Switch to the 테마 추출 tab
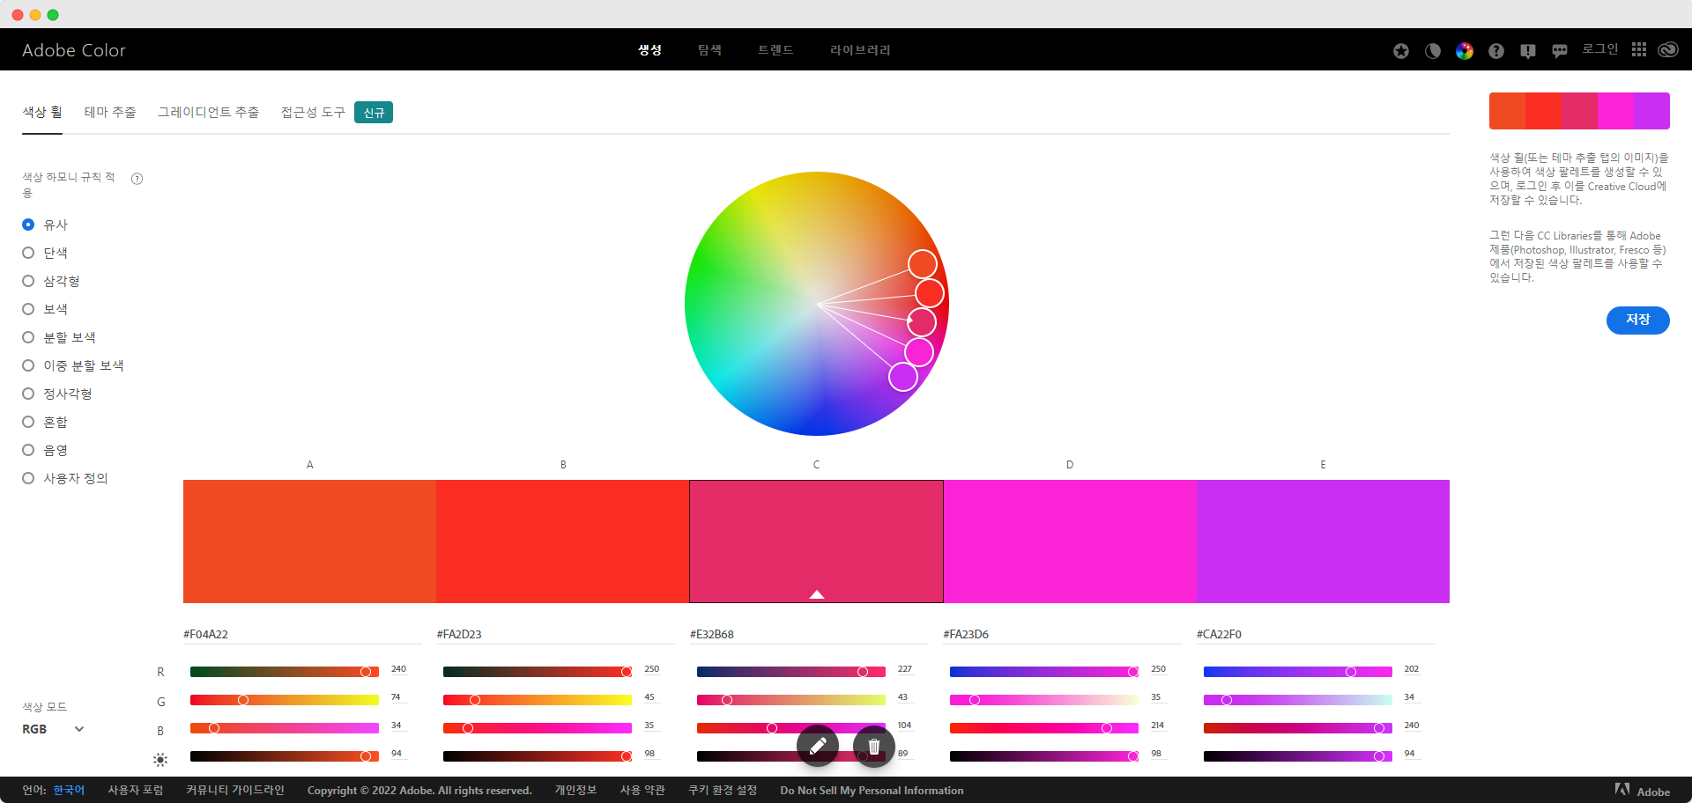Viewport: 1692px width, 803px height. (110, 113)
